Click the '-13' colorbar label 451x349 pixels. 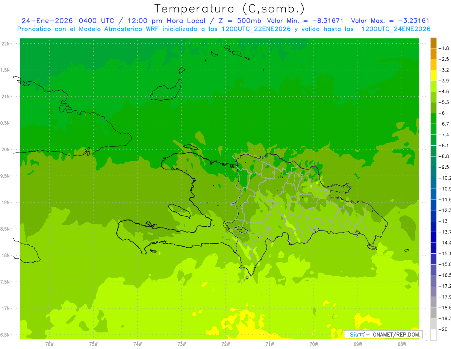[442, 221]
